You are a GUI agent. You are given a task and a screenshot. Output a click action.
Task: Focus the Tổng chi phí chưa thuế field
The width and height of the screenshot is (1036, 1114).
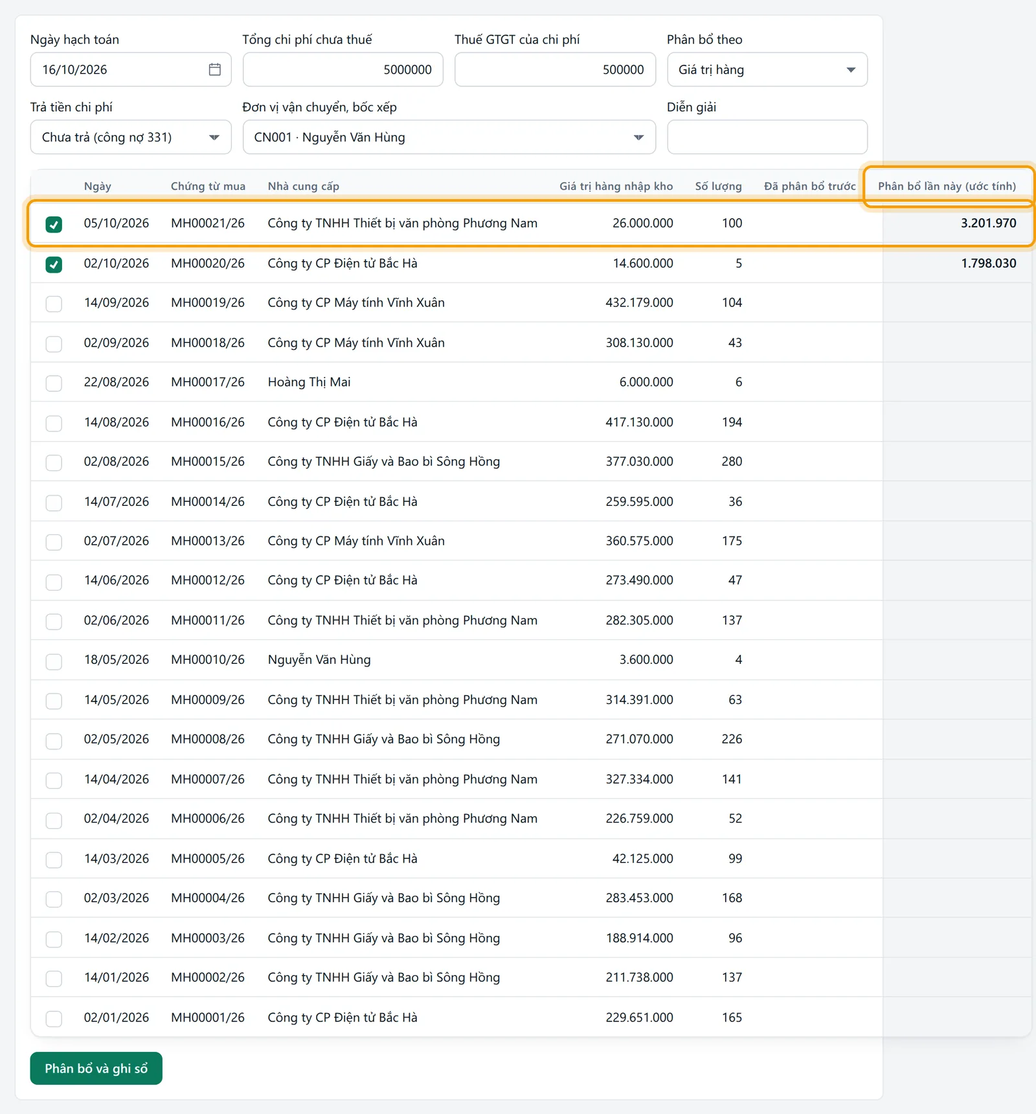point(343,69)
